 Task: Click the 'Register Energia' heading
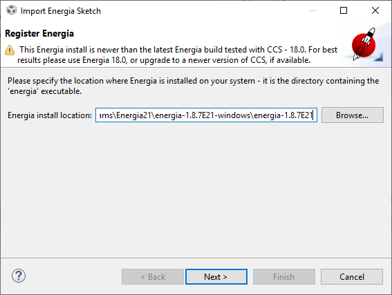point(39,33)
